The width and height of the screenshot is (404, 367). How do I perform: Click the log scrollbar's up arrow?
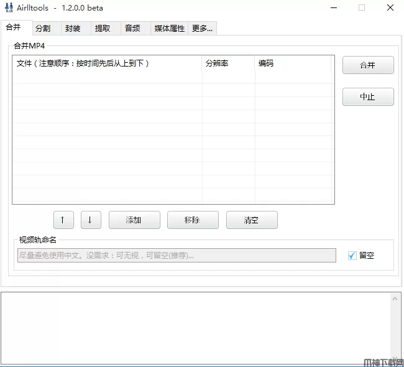396,299
